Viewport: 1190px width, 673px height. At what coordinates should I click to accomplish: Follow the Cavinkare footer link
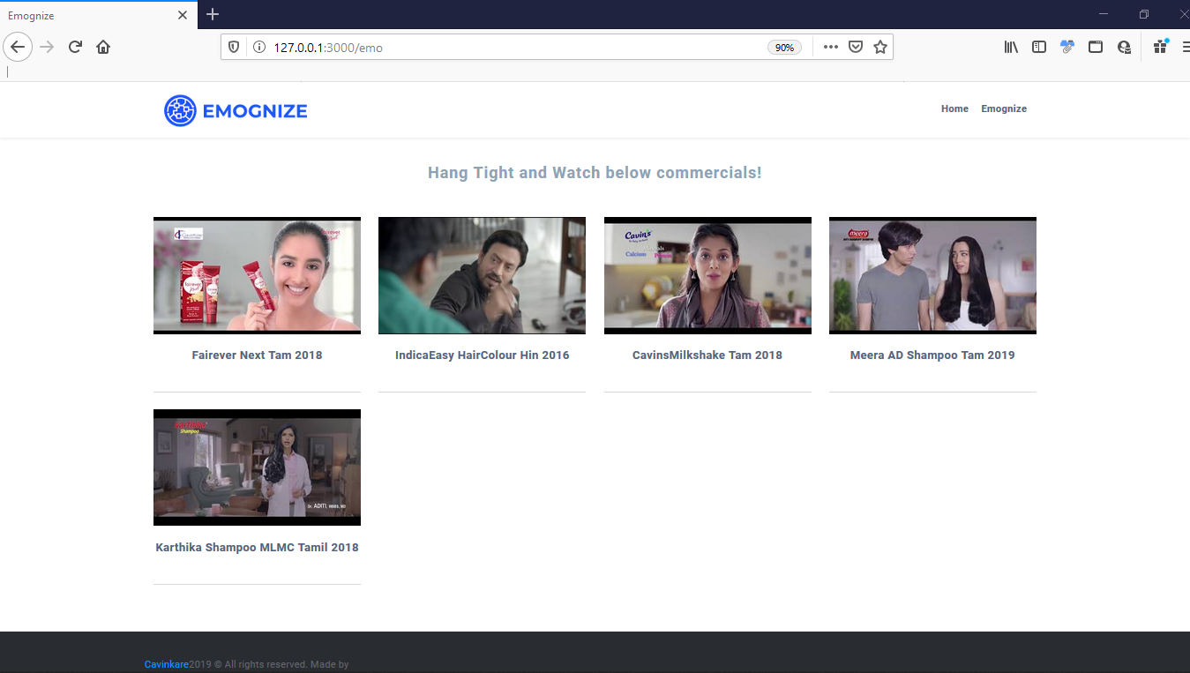pyautogui.click(x=166, y=664)
